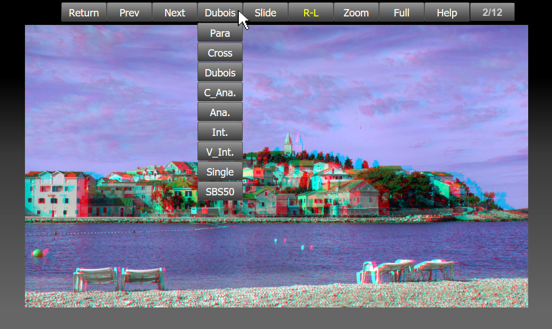Viewport: 552px width, 329px height.
Task: Toggle the R-L swap button
Action: pyautogui.click(x=311, y=12)
